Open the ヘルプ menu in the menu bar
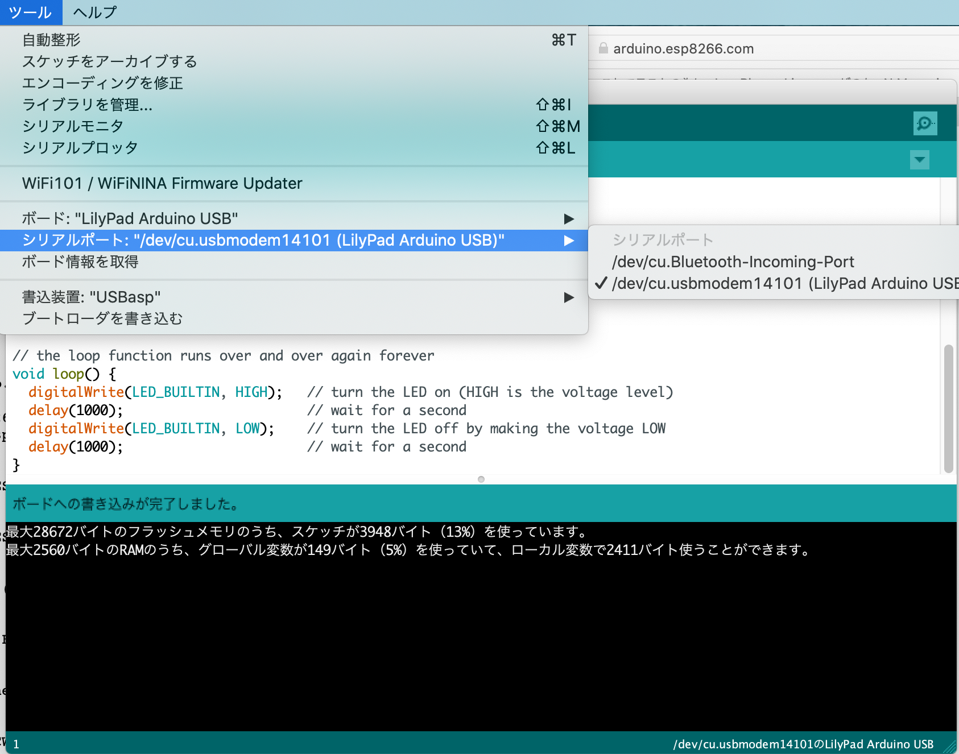The image size is (959, 754). (95, 12)
